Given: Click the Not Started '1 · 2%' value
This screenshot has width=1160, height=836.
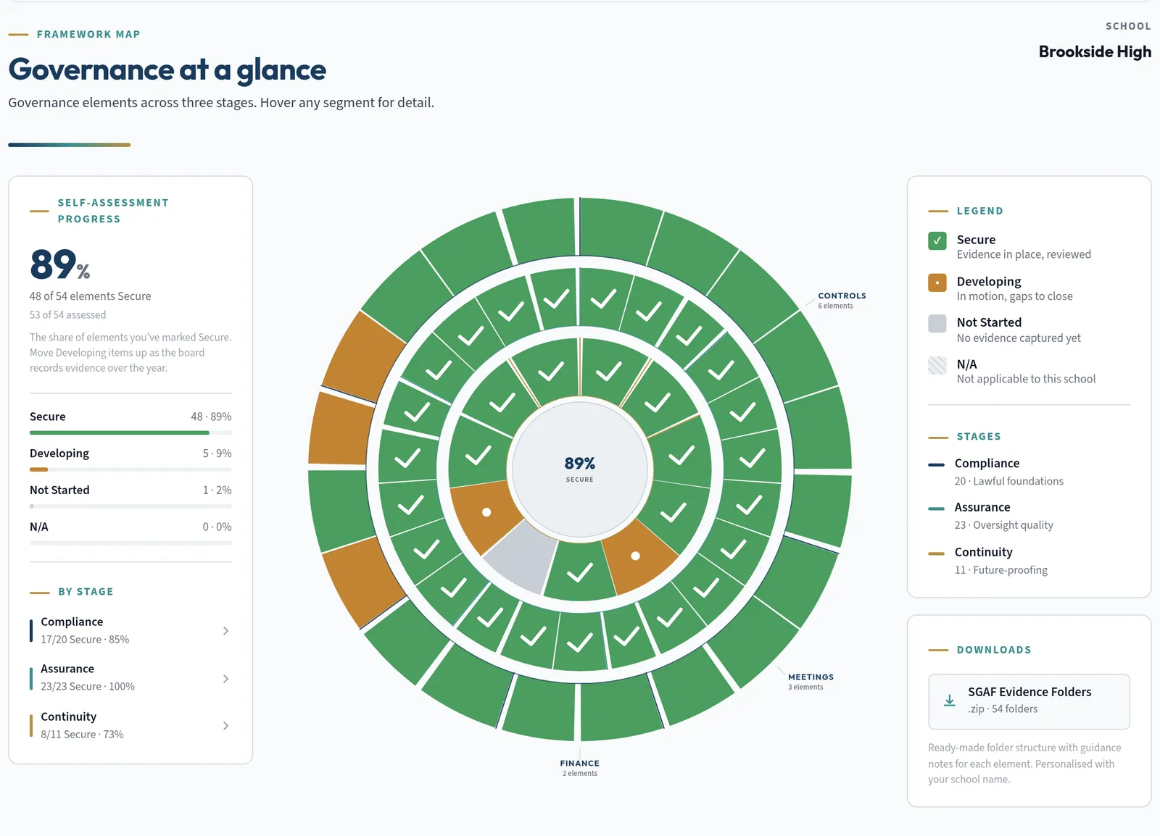Looking at the screenshot, I should [217, 490].
